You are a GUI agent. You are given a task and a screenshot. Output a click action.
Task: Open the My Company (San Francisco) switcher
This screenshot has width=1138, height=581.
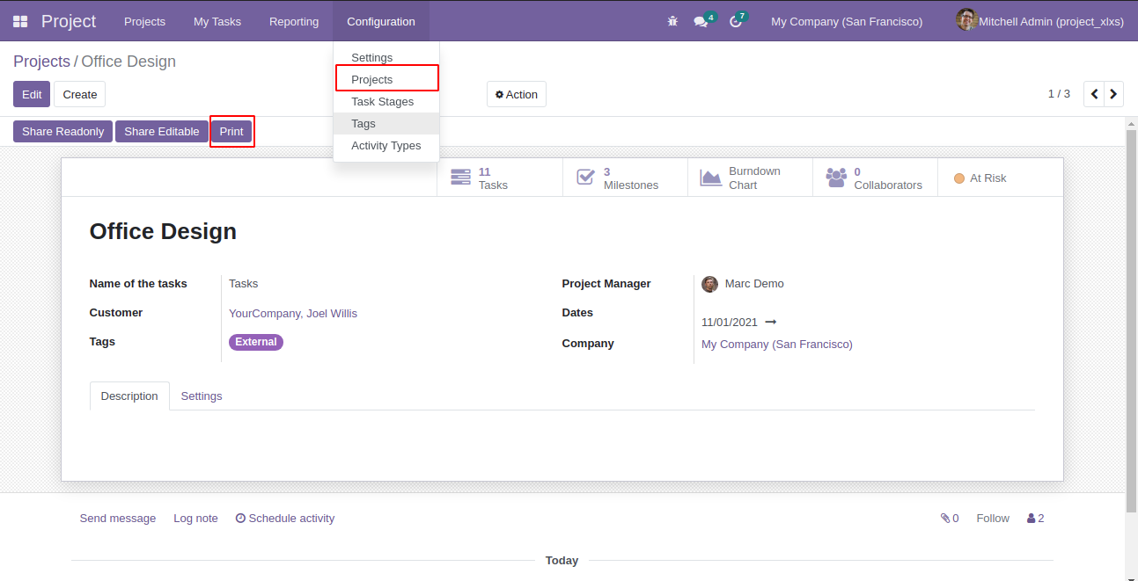coord(846,21)
